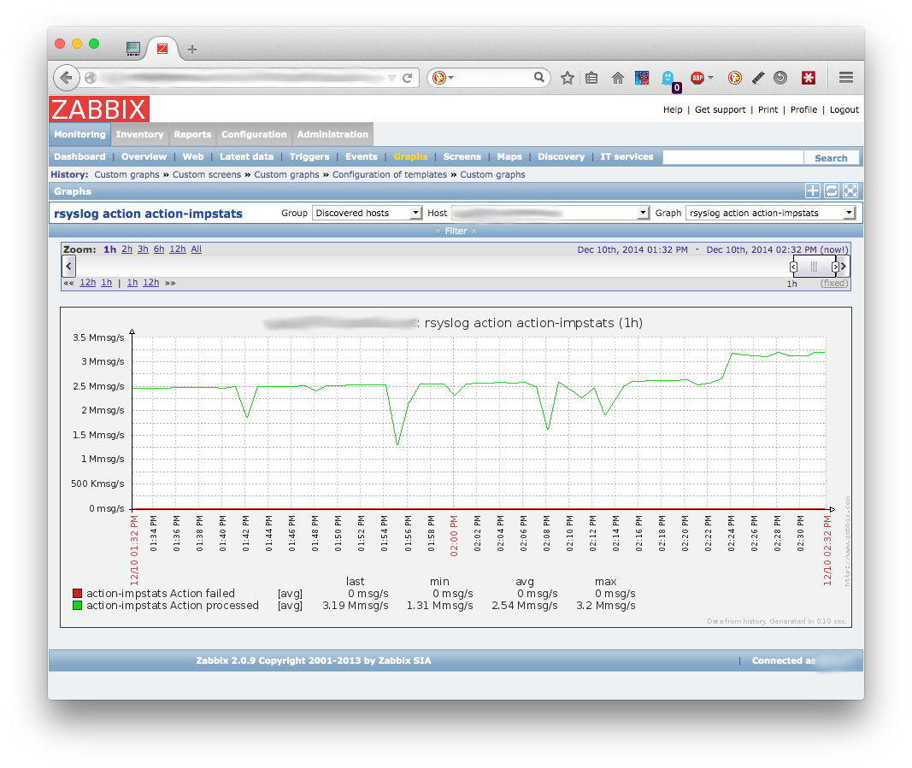
Task: Click the ZABBIX logo
Action: click(99, 108)
